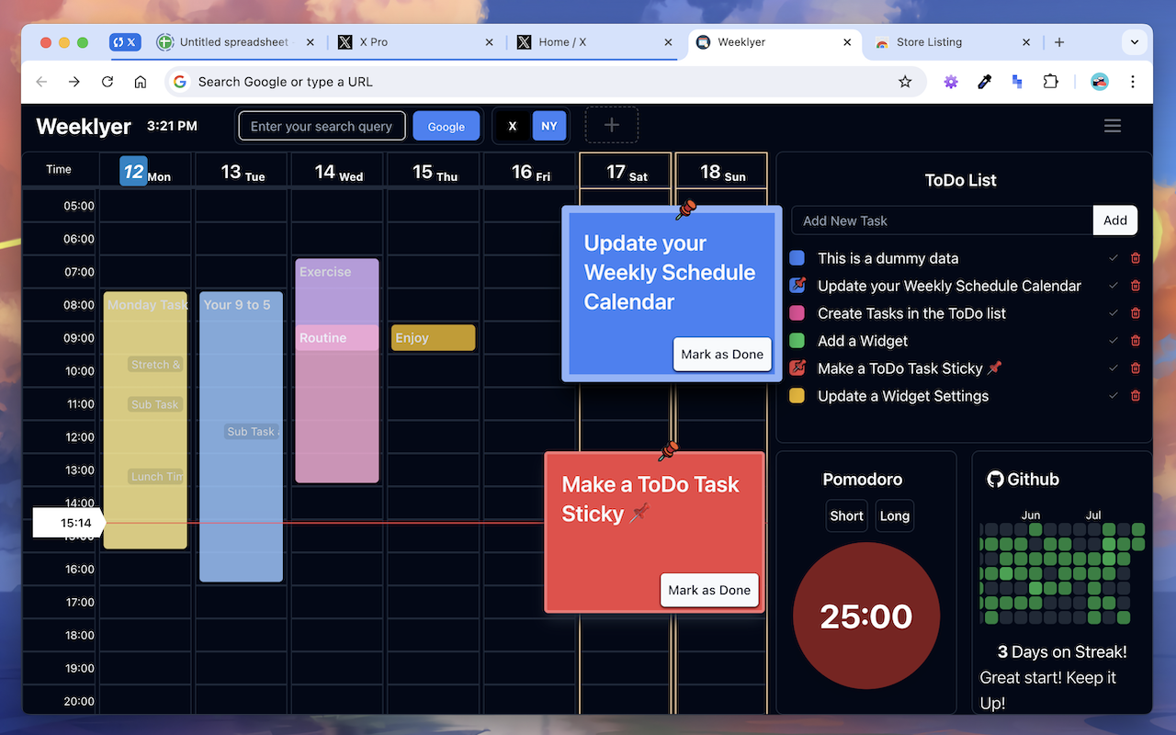
Task: Delete the "Add a Widget" task
Action: (x=1136, y=340)
